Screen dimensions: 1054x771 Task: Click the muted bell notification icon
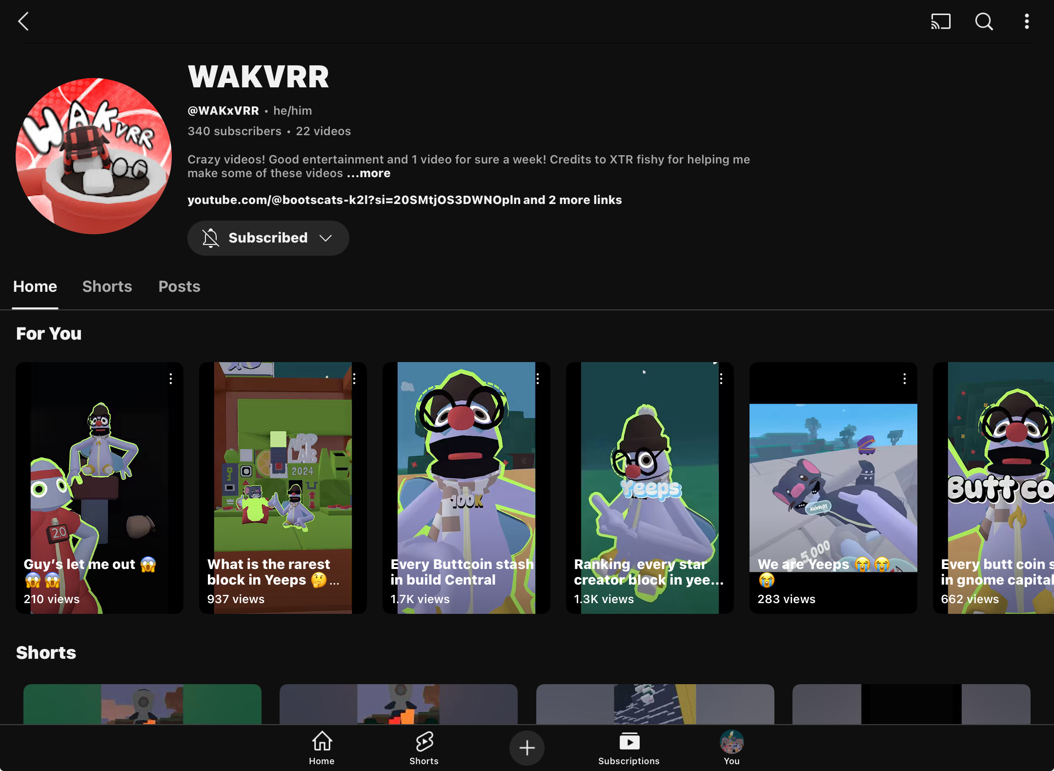coord(211,238)
